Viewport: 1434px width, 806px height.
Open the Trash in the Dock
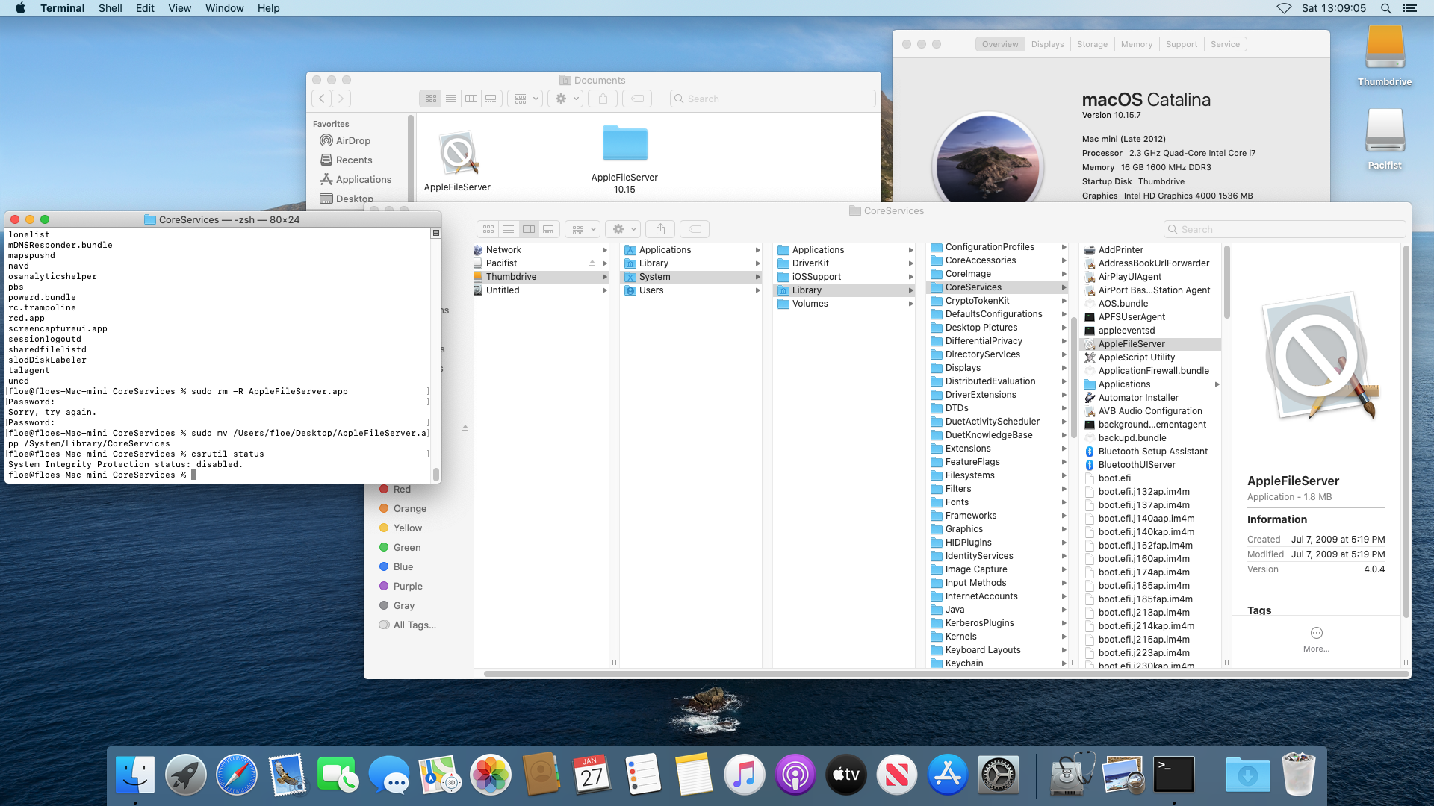[1299, 774]
